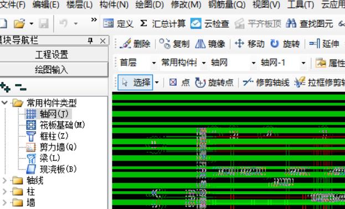Viewport: 345px width, 209px height.
Task: Click the new file icon
Action: click(x=3, y=23)
